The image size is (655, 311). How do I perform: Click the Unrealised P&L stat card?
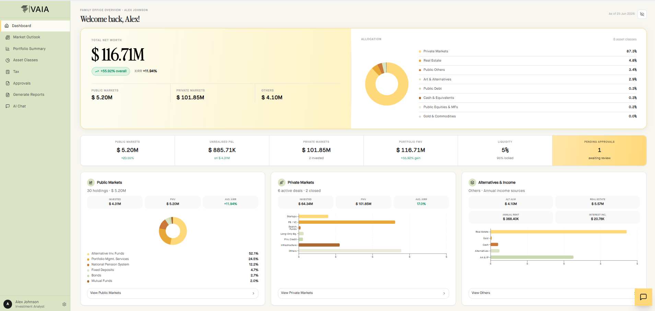pyautogui.click(x=222, y=151)
